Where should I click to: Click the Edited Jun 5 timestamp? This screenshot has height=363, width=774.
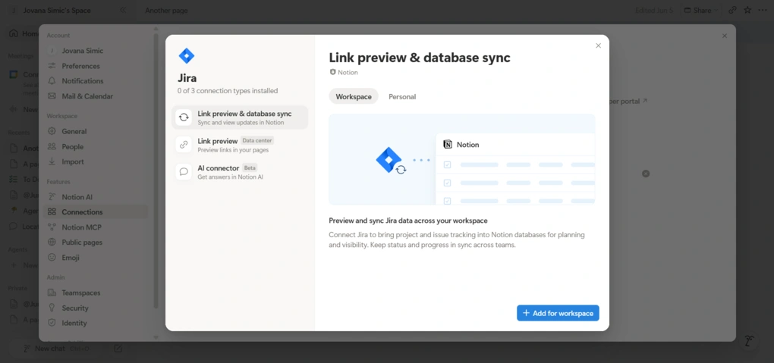(x=653, y=11)
